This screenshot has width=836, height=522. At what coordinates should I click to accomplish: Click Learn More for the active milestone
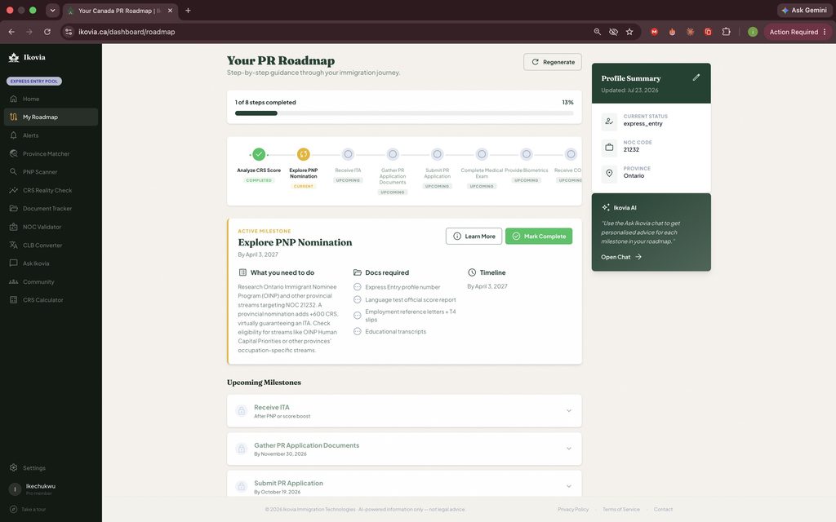[x=474, y=236]
